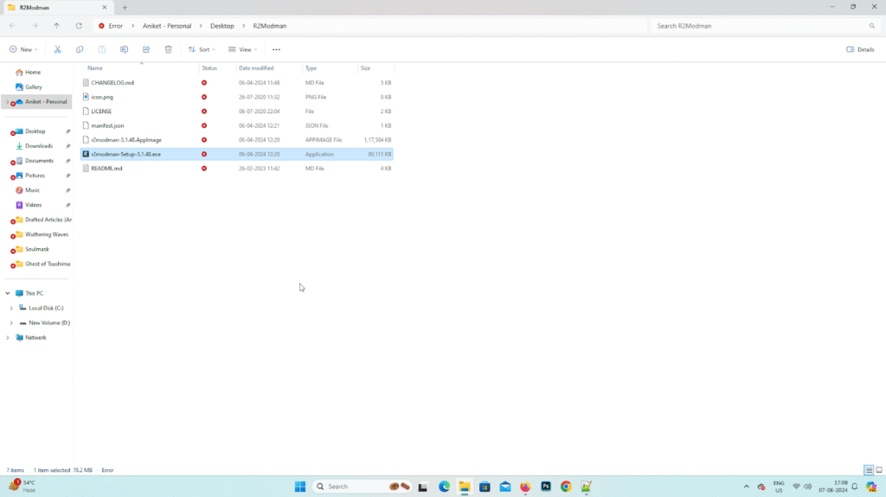Go forward with the Forward arrow
This screenshot has height=497, width=886.
pyautogui.click(x=35, y=26)
